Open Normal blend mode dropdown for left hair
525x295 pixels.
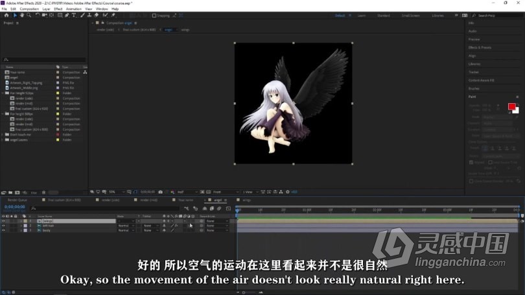tap(126, 226)
